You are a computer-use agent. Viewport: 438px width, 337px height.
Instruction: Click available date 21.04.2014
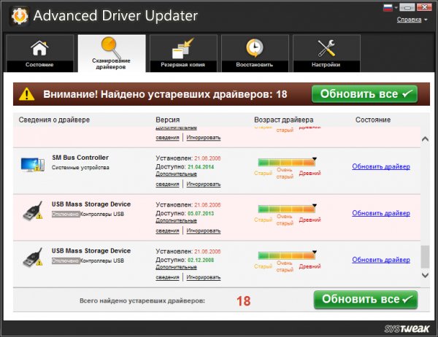coord(201,167)
